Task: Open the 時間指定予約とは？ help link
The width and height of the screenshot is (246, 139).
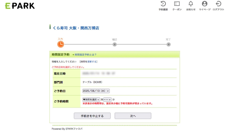Action: [x=85, y=55]
